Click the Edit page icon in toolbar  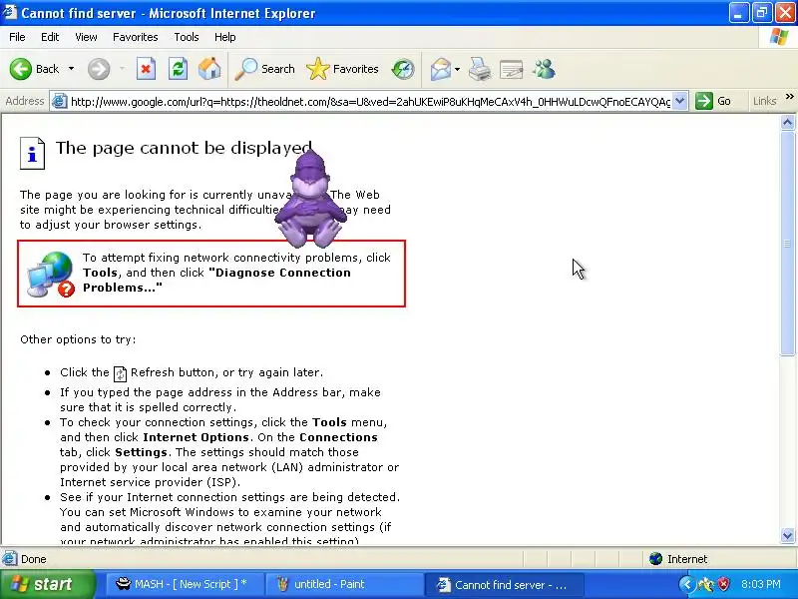tap(512, 69)
